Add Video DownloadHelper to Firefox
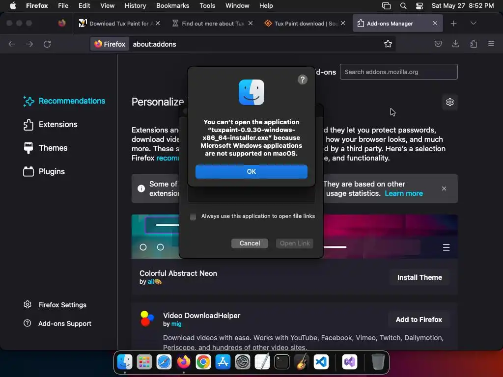 click(419, 320)
